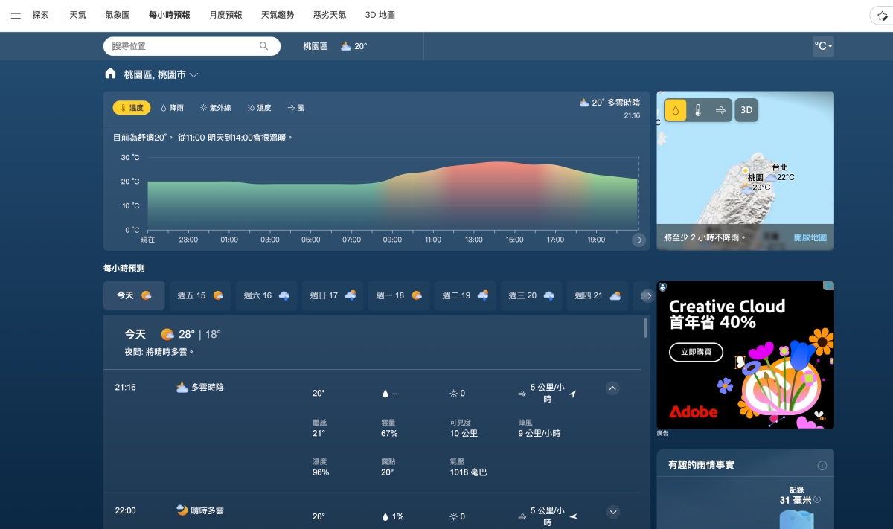The width and height of the screenshot is (893, 529).
Task: Select the 週四 21 day tab
Action: point(598,295)
